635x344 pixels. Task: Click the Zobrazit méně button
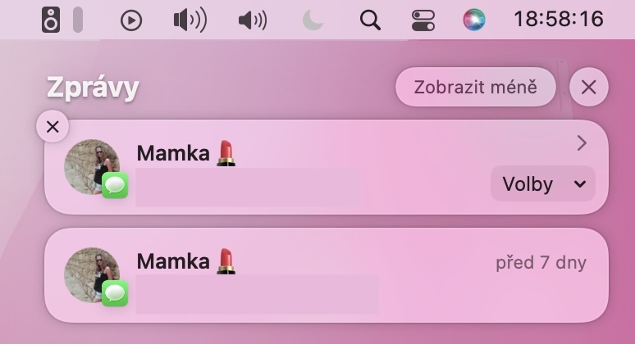pyautogui.click(x=476, y=87)
